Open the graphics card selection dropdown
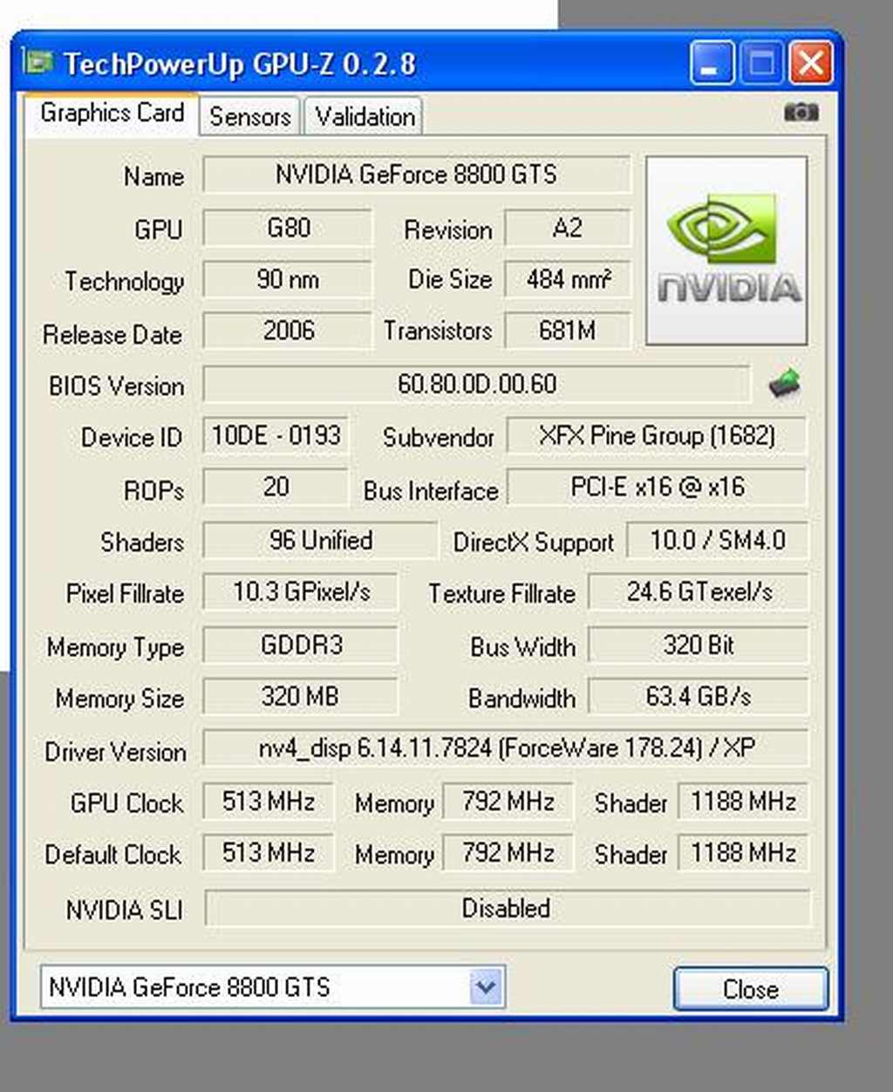 click(x=486, y=987)
